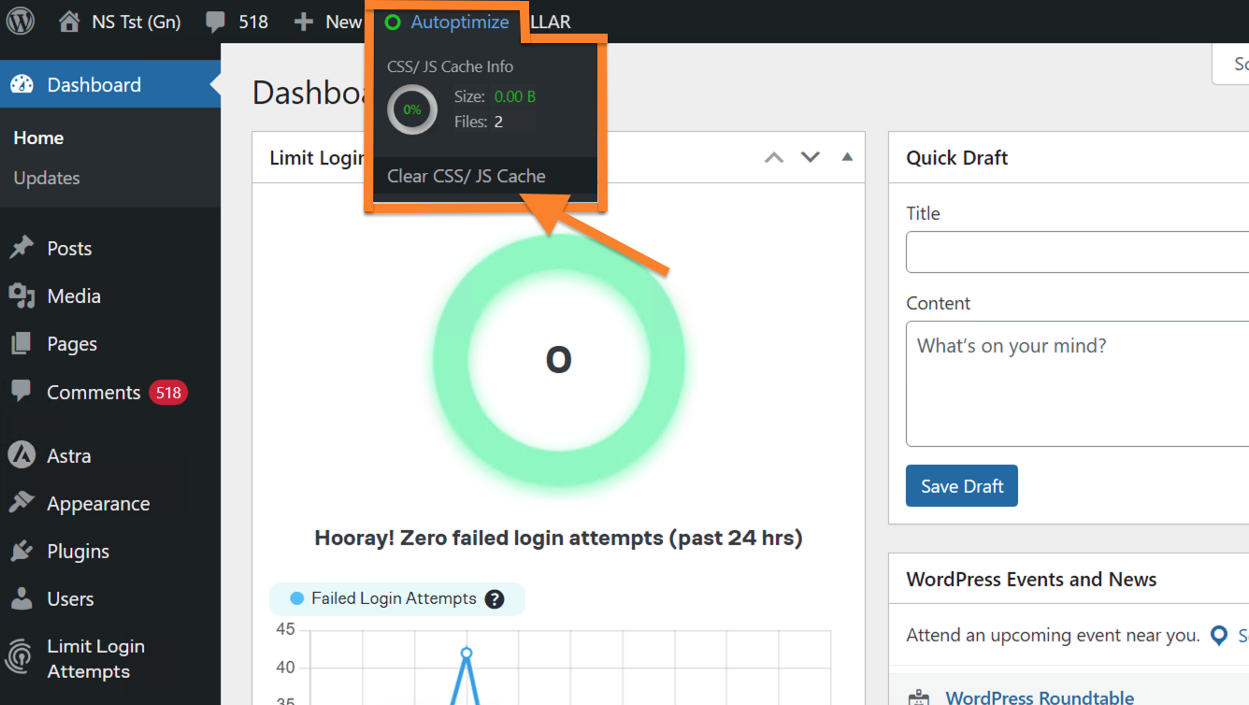The height and width of the screenshot is (705, 1249).
Task: Open Home submenu item
Action: click(38, 137)
